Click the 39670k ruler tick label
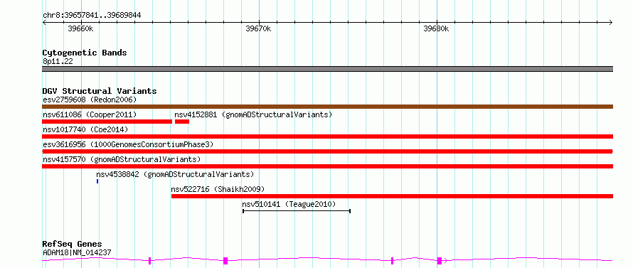 pyautogui.click(x=258, y=29)
